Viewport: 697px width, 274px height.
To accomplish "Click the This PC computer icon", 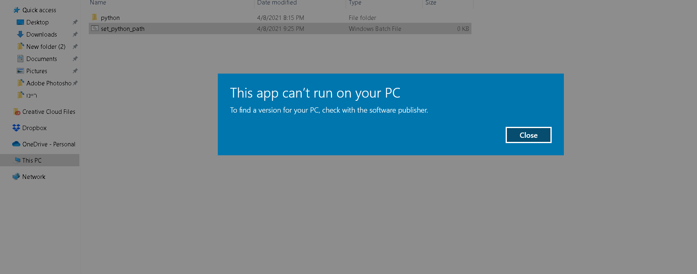I will coord(18,160).
